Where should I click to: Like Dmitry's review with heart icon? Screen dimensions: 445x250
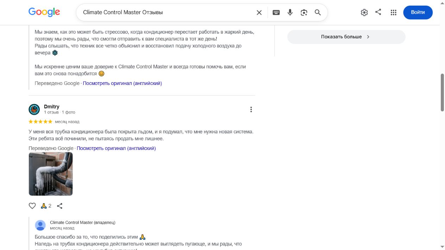click(32, 206)
